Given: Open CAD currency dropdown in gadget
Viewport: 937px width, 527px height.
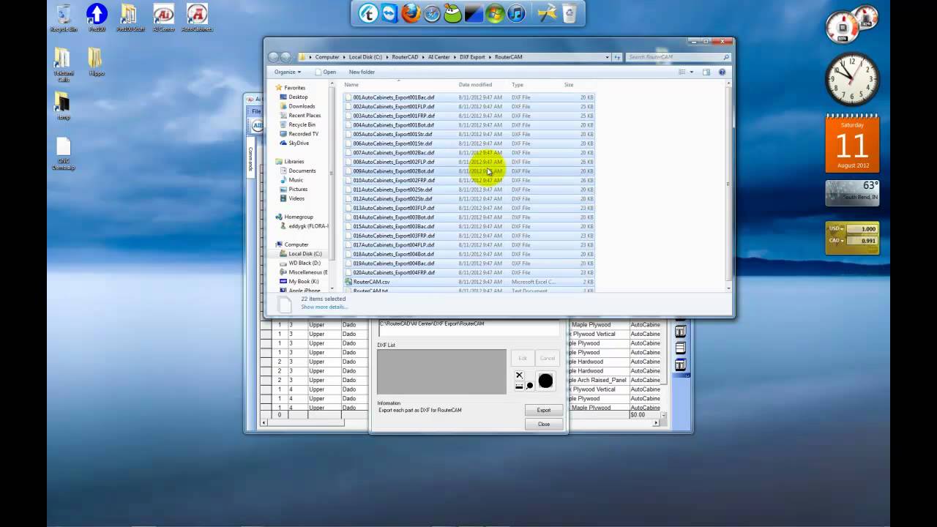Looking at the screenshot, I should 837,240.
